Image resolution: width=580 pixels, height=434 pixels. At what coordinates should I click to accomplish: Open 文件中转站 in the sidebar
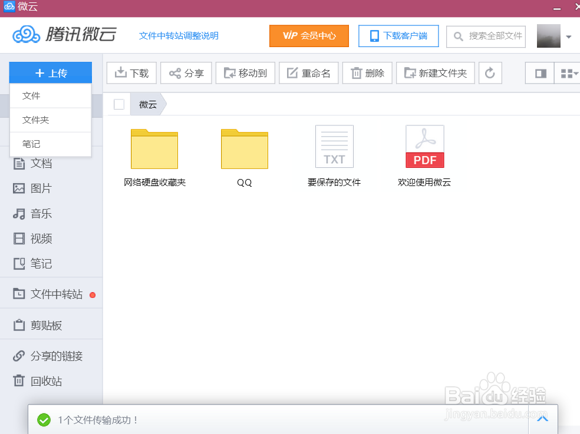tap(48, 294)
